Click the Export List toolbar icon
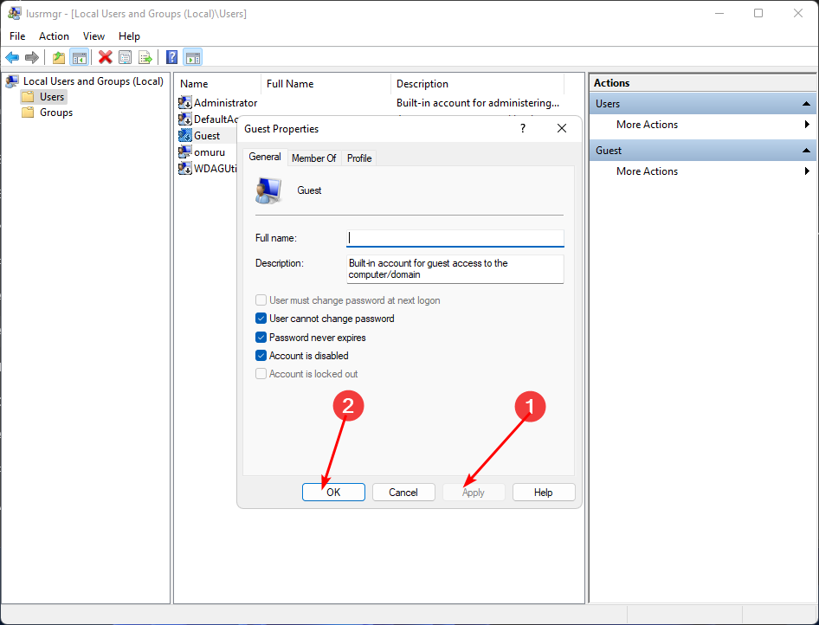The width and height of the screenshot is (819, 625). point(145,58)
